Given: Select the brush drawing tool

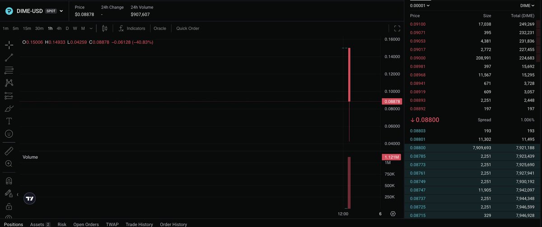Looking at the screenshot, I should [9, 109].
